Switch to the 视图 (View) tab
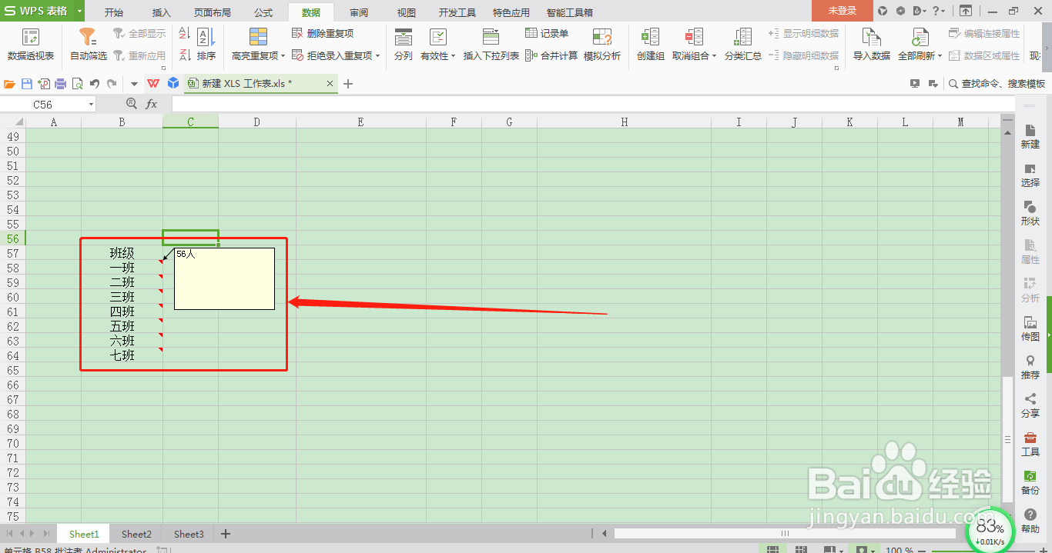The width and height of the screenshot is (1052, 553). pyautogui.click(x=406, y=12)
